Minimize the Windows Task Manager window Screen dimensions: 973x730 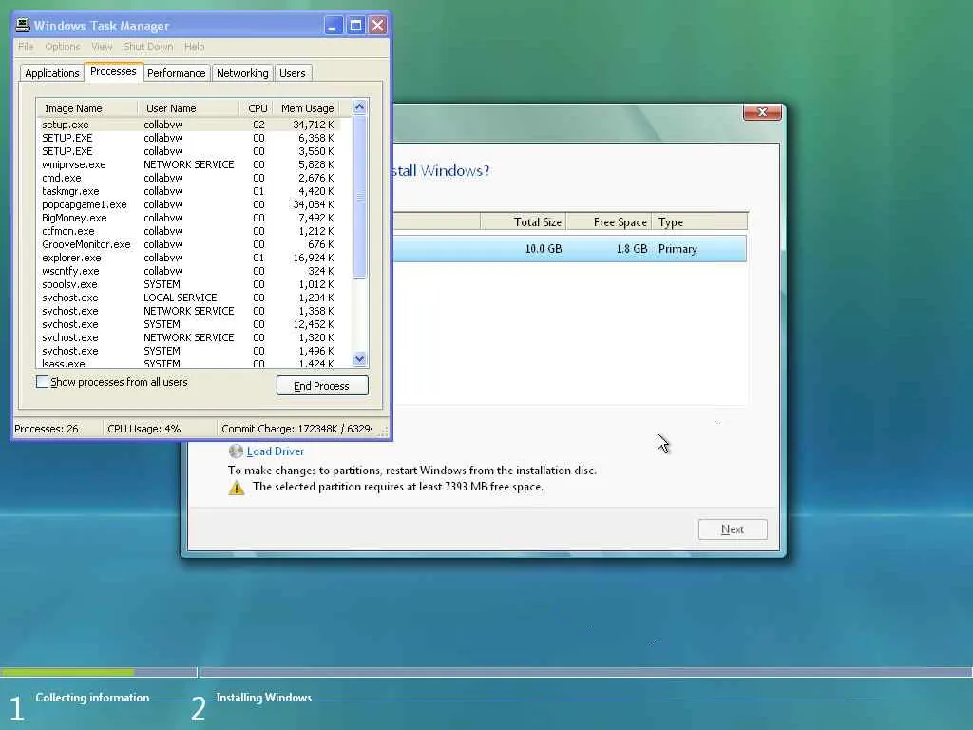[334, 26]
